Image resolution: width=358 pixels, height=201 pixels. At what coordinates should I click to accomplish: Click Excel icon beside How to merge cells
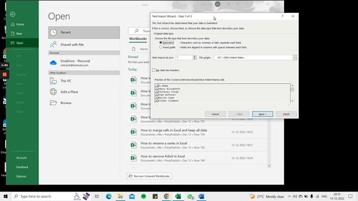pos(134,132)
